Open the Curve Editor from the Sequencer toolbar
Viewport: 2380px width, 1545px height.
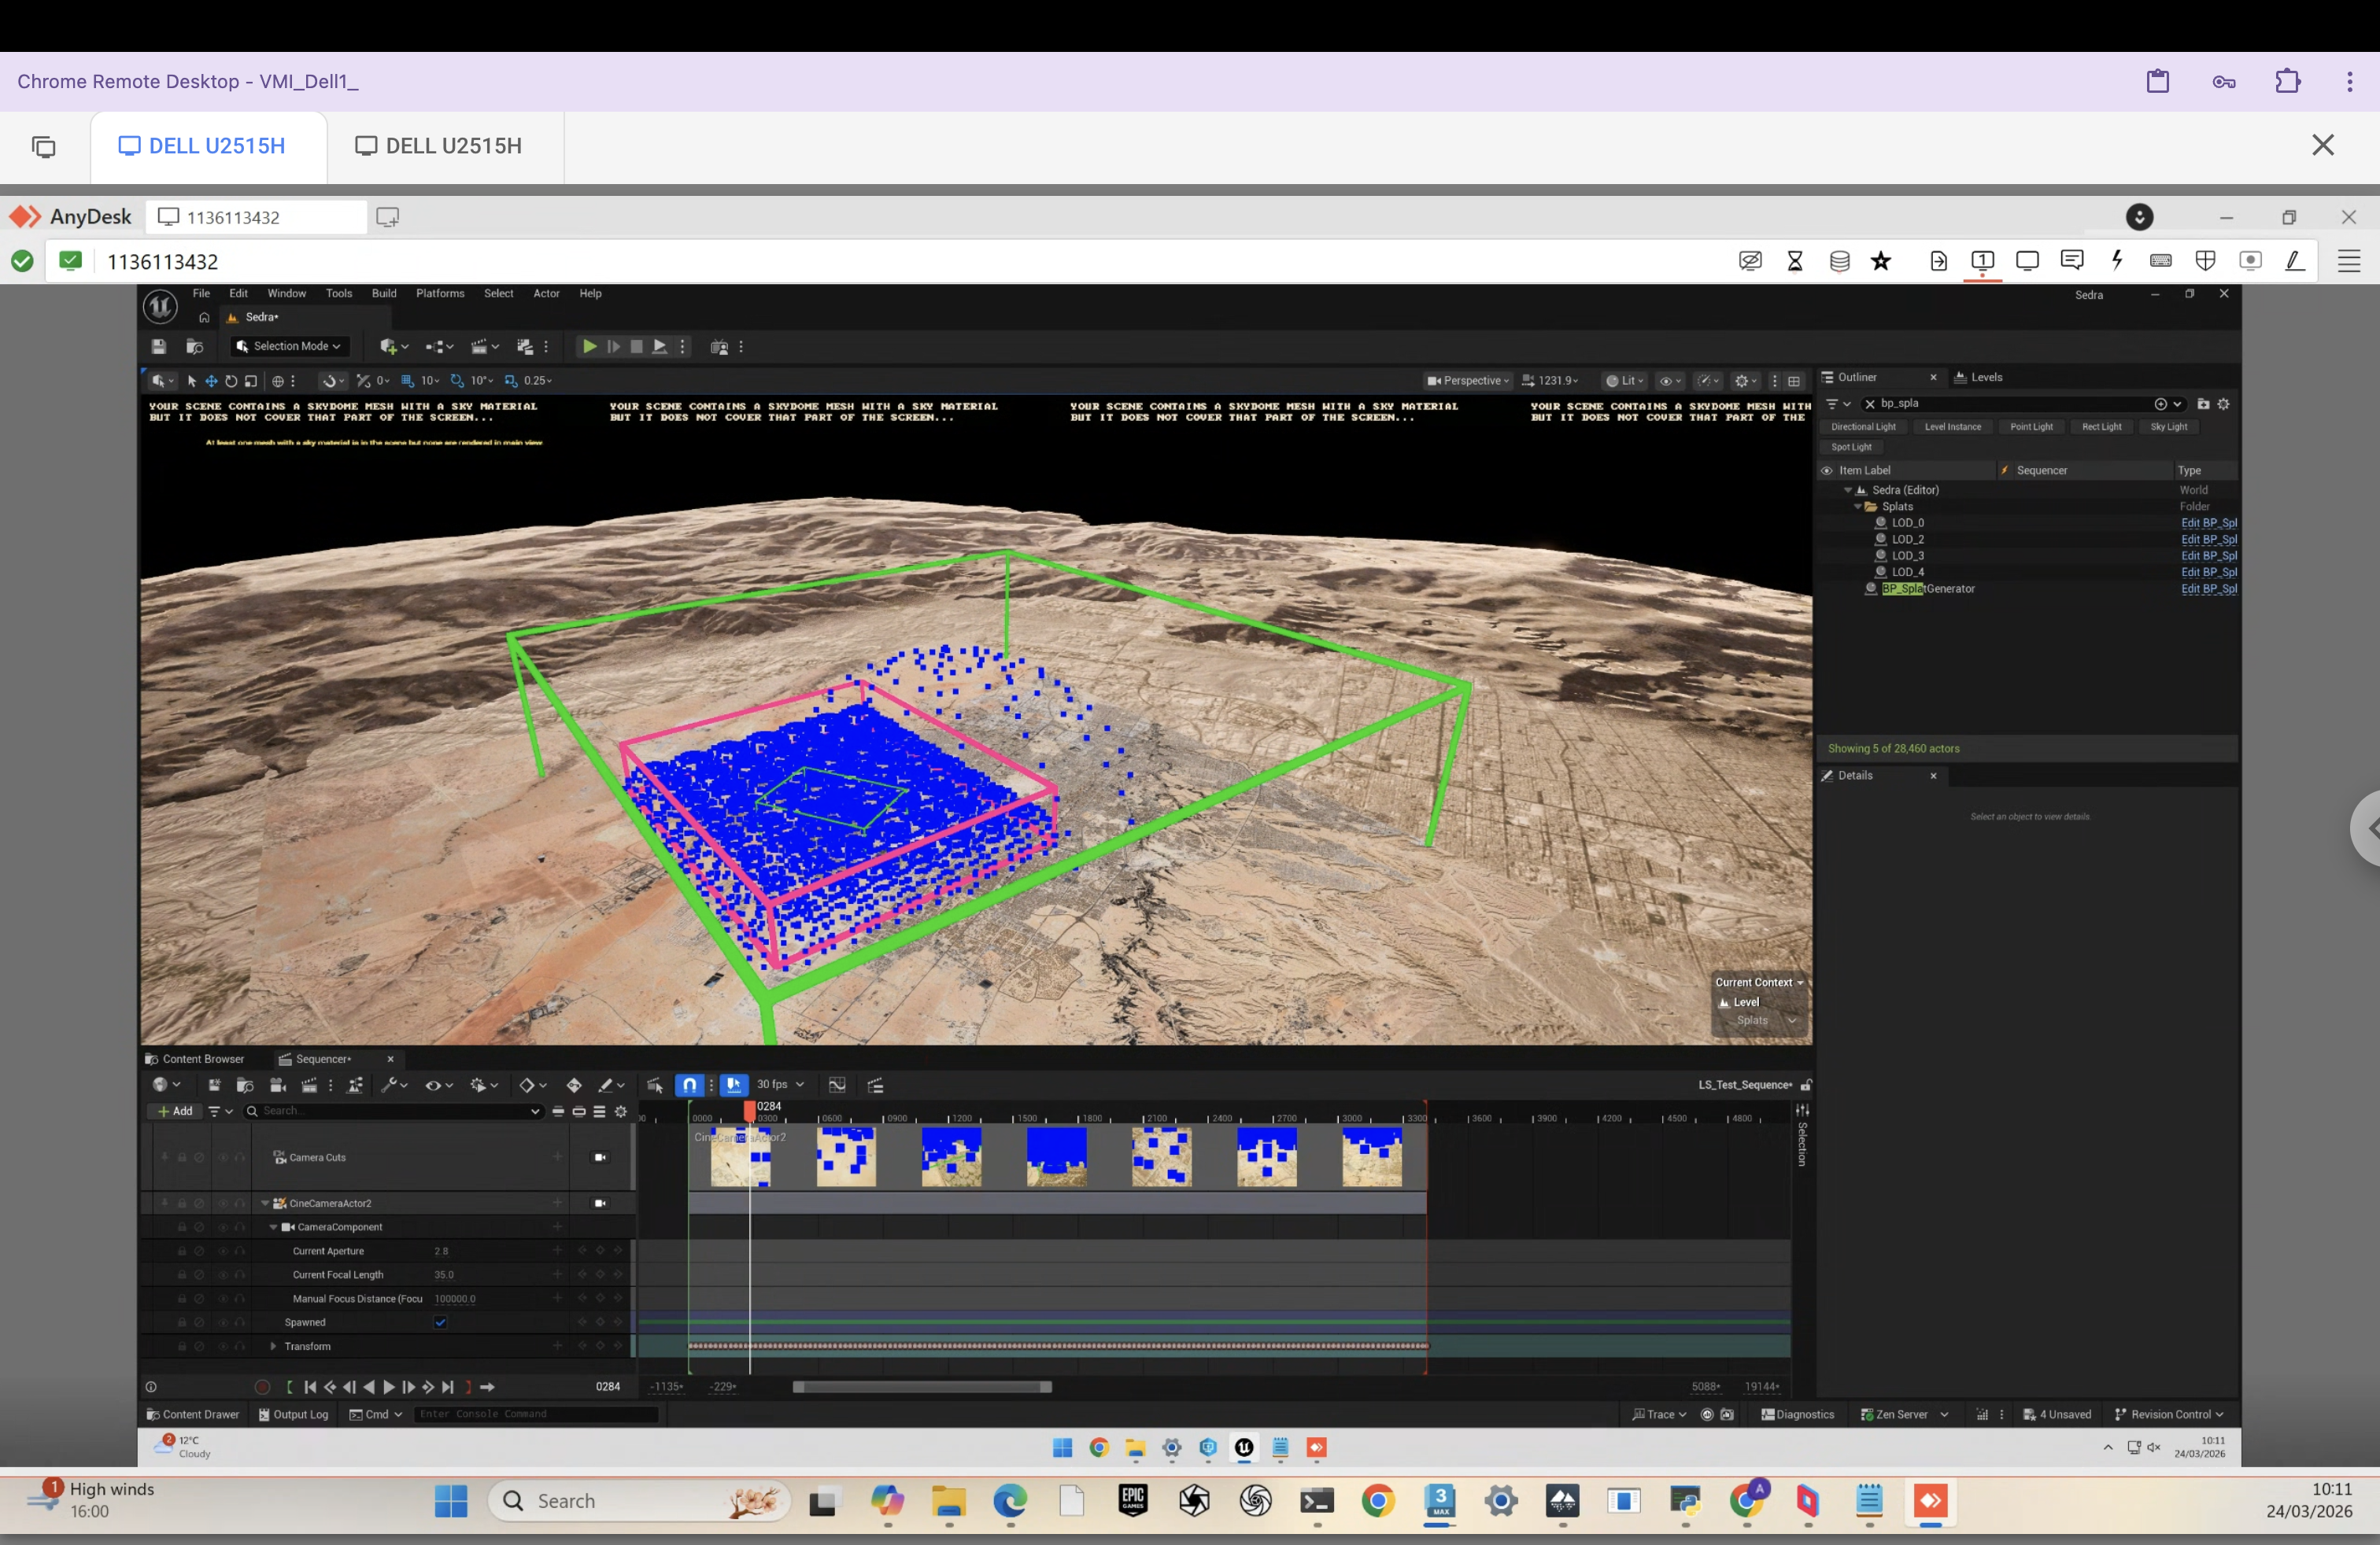(837, 1084)
